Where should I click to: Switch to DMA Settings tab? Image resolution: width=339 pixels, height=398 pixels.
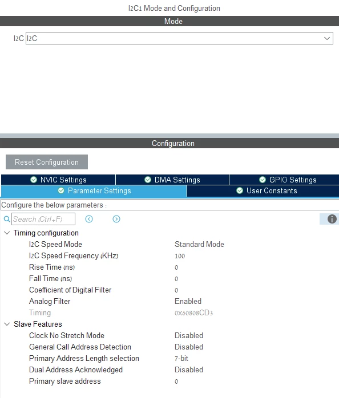(172, 180)
